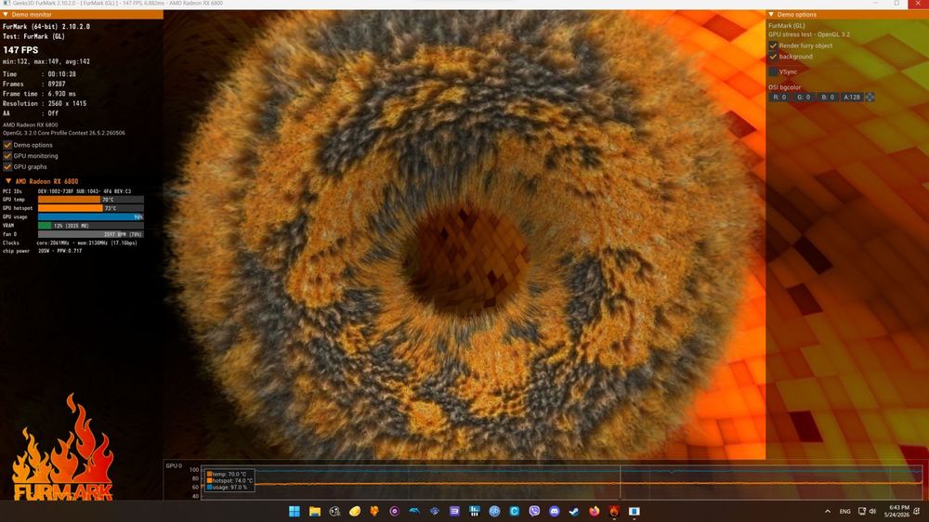Open the volume control in system tray
The height and width of the screenshot is (522, 929).
point(872,512)
